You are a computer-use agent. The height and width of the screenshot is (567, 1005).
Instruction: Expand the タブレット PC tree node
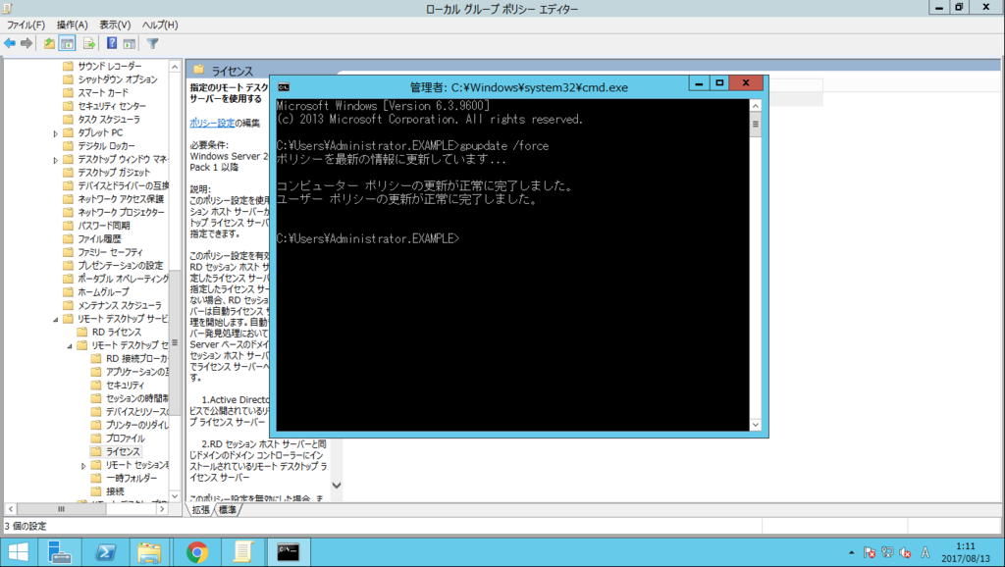[55, 133]
